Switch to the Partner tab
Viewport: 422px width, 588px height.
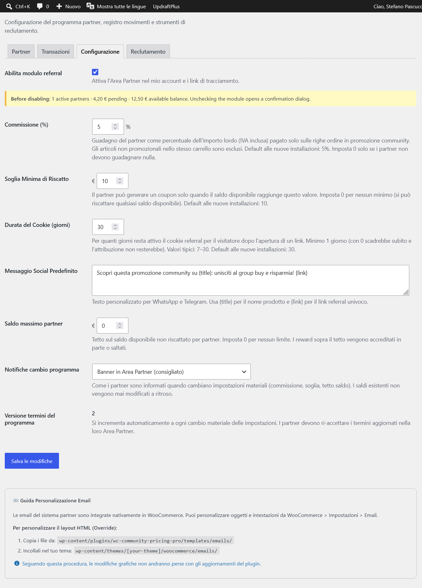click(21, 51)
